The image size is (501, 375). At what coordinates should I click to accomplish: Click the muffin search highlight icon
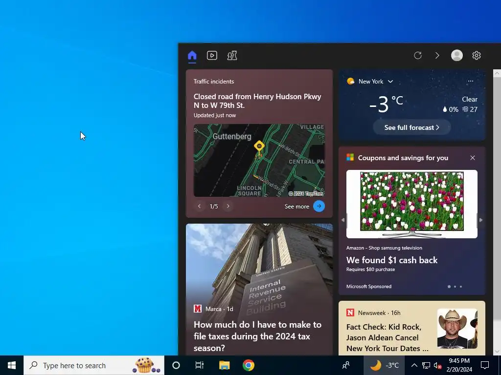point(146,365)
